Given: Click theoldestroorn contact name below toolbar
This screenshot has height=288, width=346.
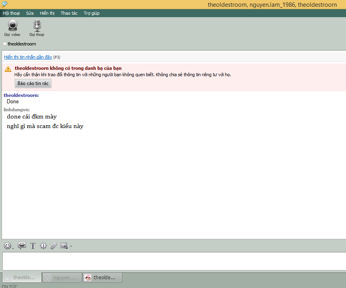Looking at the screenshot, I should click(x=22, y=44).
